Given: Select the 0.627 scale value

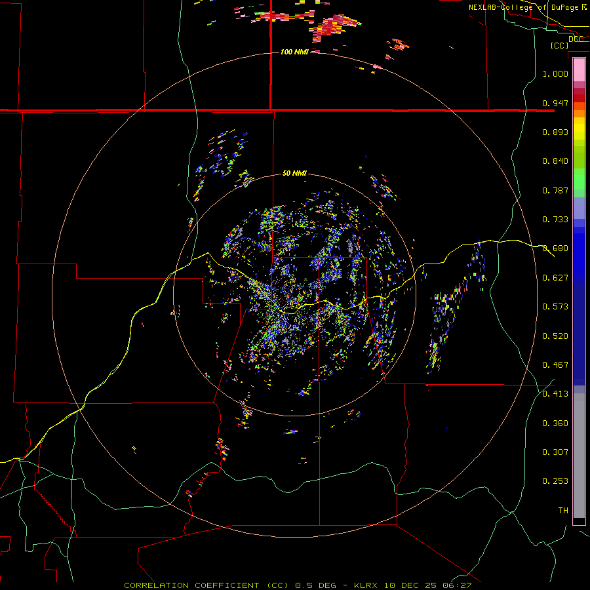Looking at the screenshot, I should click(555, 278).
